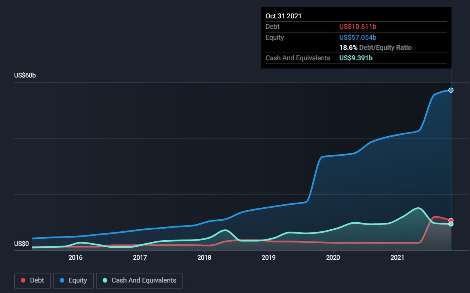Viewport: 470px width, 293px height.
Task: Click the US$60b axis label
Action: [25, 76]
